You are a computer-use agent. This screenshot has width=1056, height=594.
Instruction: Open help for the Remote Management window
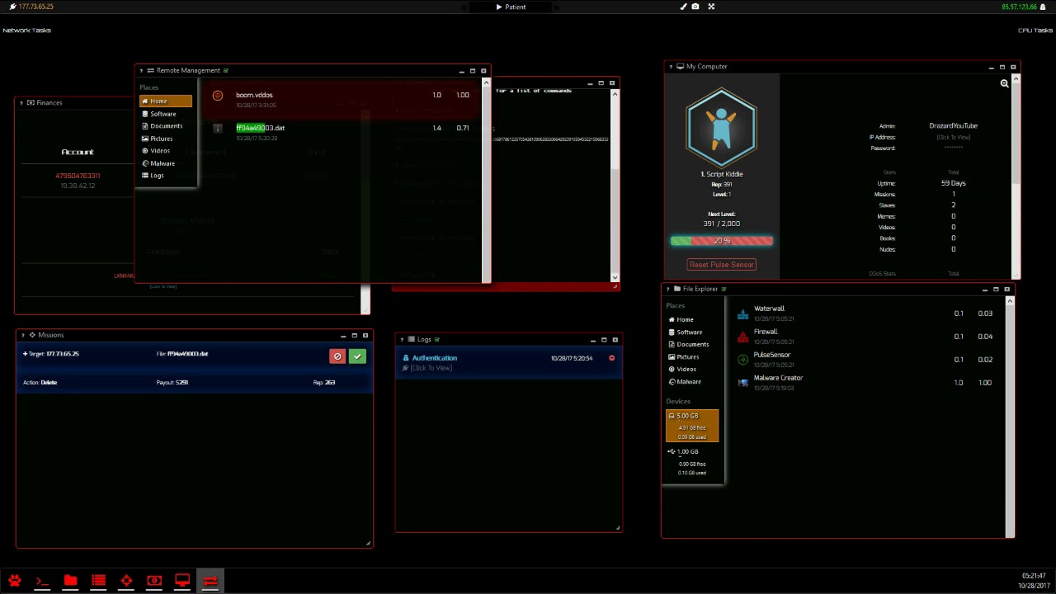(x=141, y=71)
